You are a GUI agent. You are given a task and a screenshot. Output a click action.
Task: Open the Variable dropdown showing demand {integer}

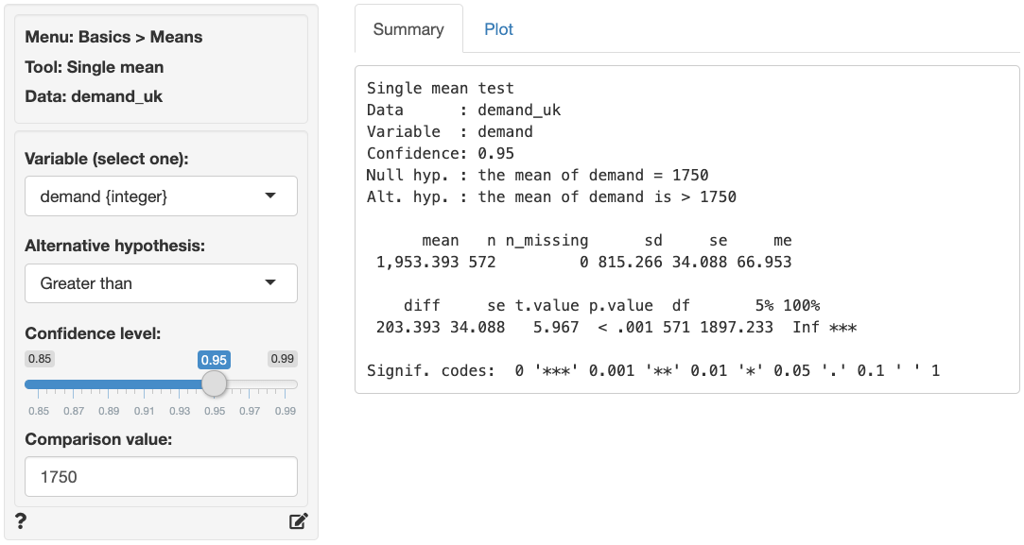click(161, 196)
